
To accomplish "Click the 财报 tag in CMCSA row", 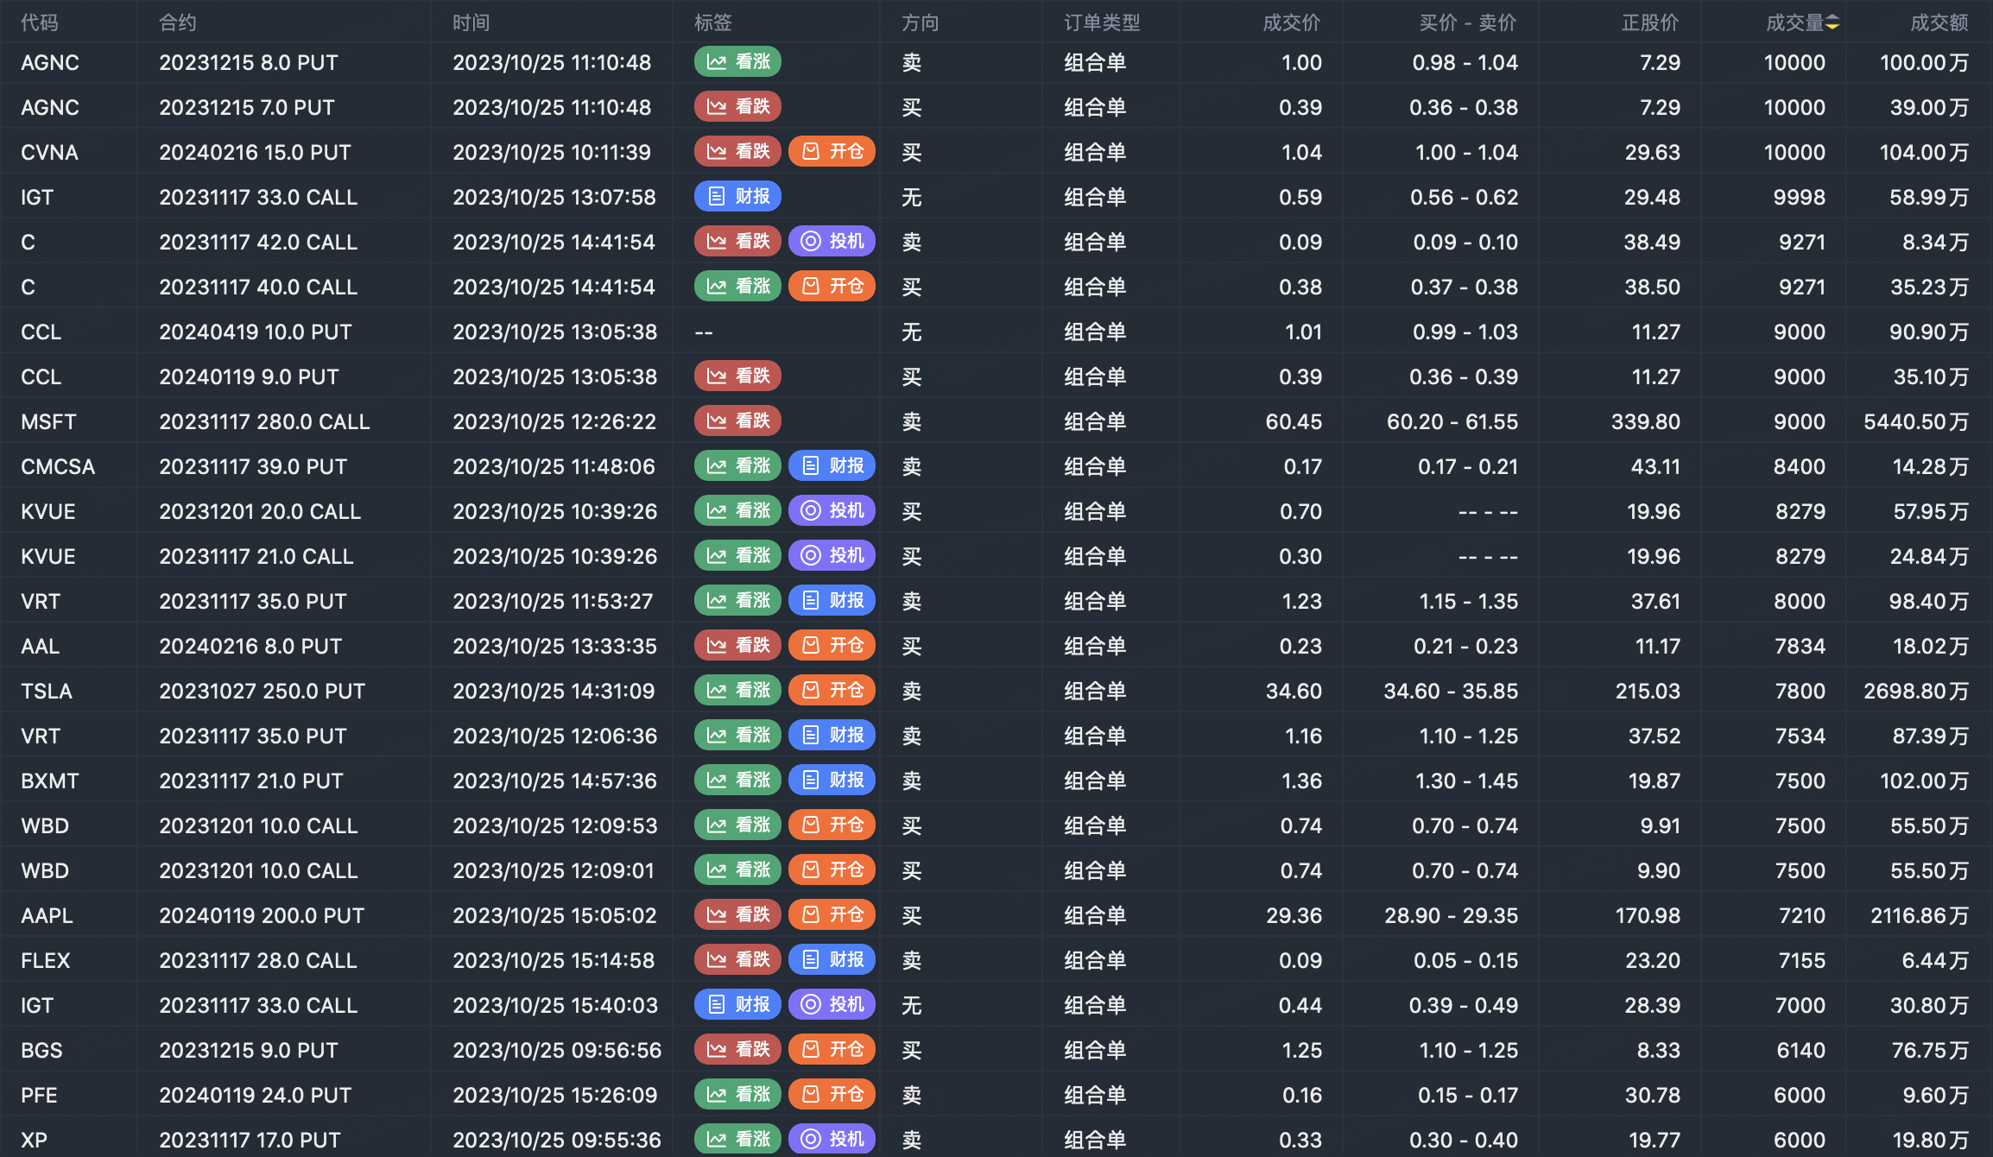I will point(832,466).
